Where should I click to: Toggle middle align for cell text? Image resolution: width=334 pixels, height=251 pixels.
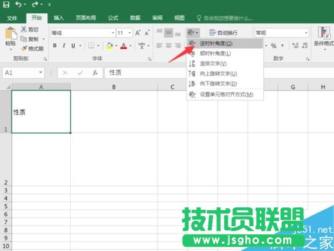click(168, 33)
